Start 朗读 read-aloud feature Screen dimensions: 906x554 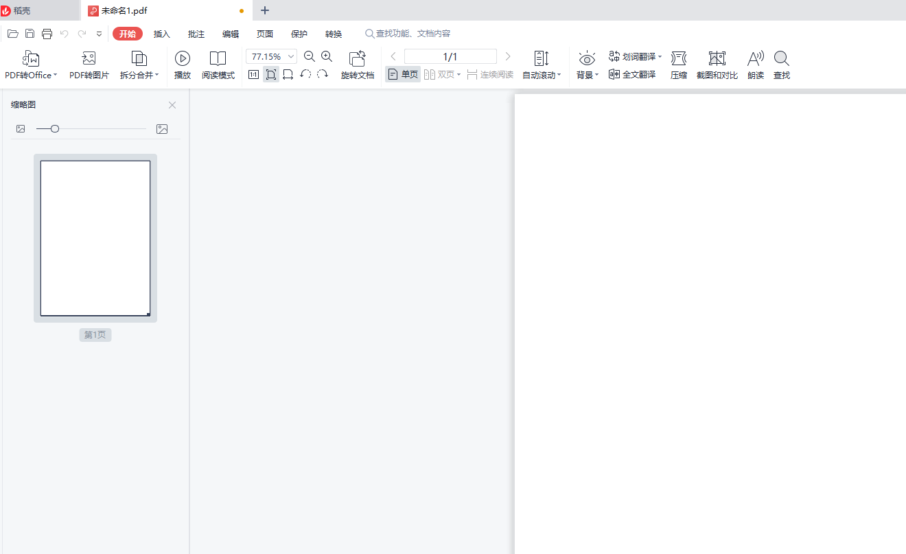click(x=755, y=65)
